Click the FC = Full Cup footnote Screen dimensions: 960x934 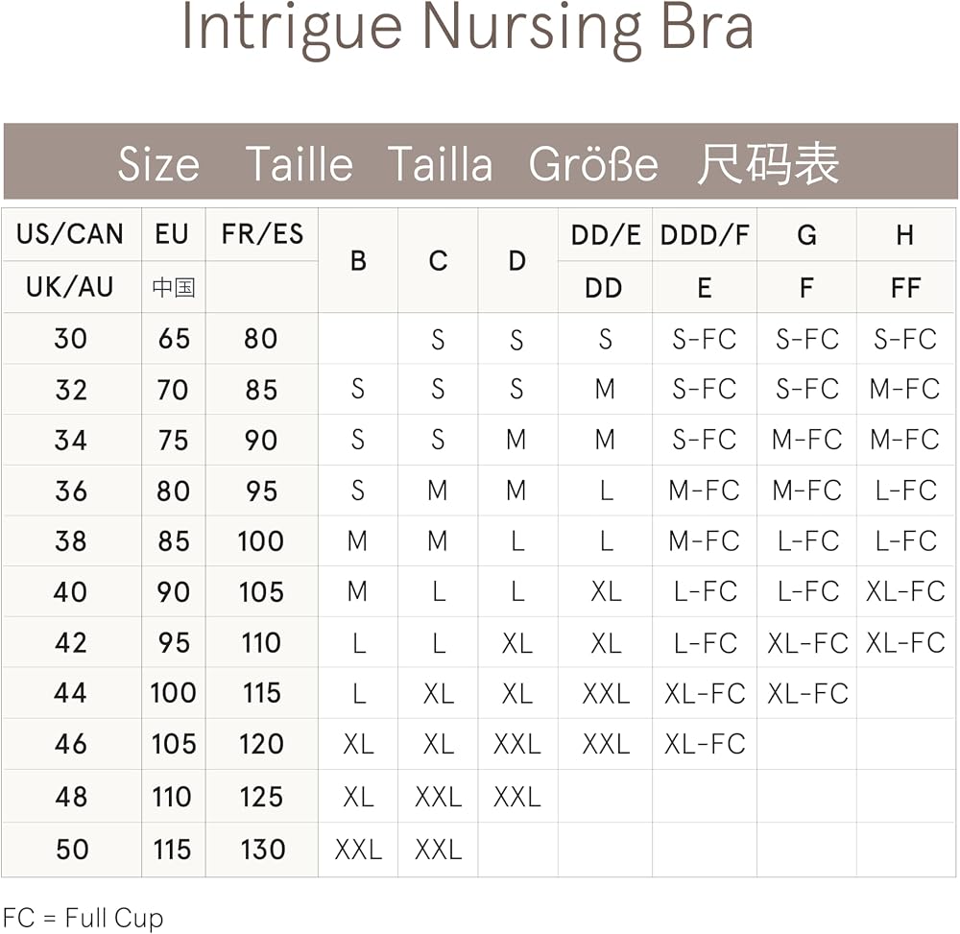tap(84, 918)
